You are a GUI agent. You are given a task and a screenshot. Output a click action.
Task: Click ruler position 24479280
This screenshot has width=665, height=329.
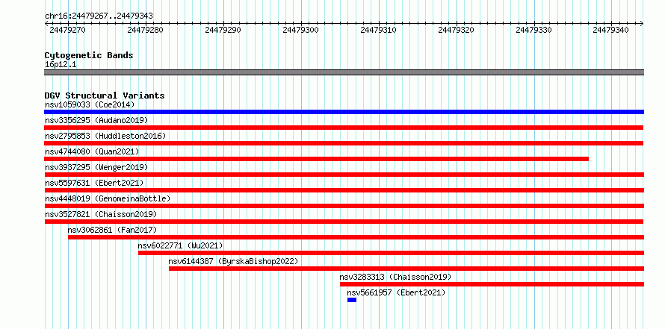146,30
